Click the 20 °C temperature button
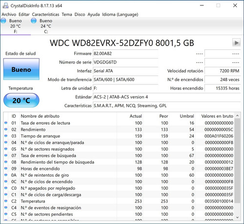Screen dimensions: 244x224 click(x=21, y=101)
